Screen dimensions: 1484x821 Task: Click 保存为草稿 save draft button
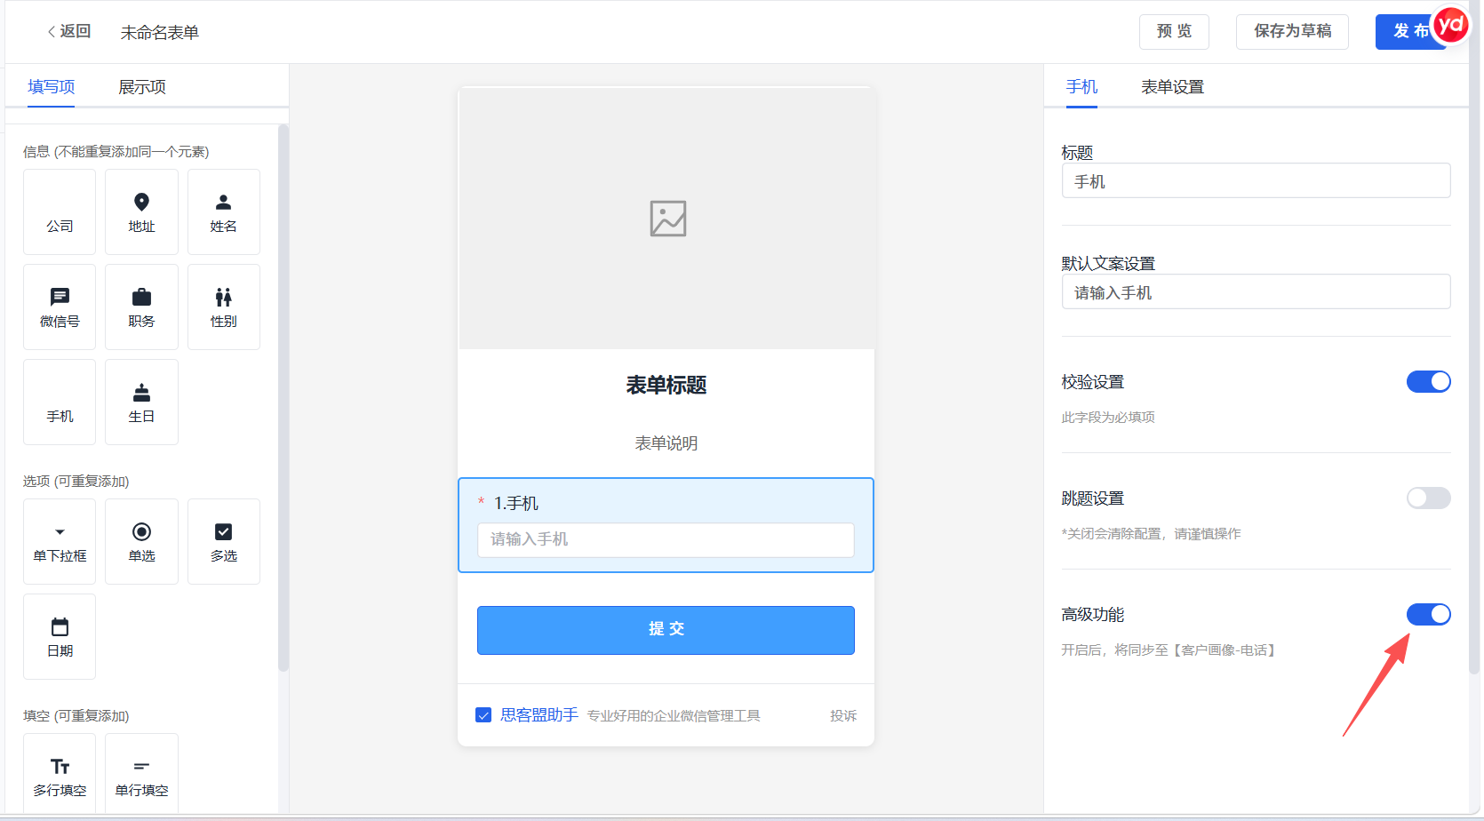point(1292,32)
